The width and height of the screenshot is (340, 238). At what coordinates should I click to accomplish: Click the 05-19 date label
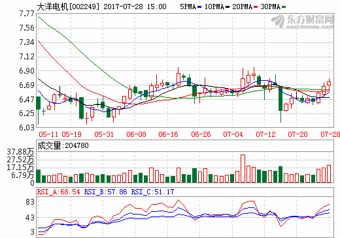coord(71,134)
